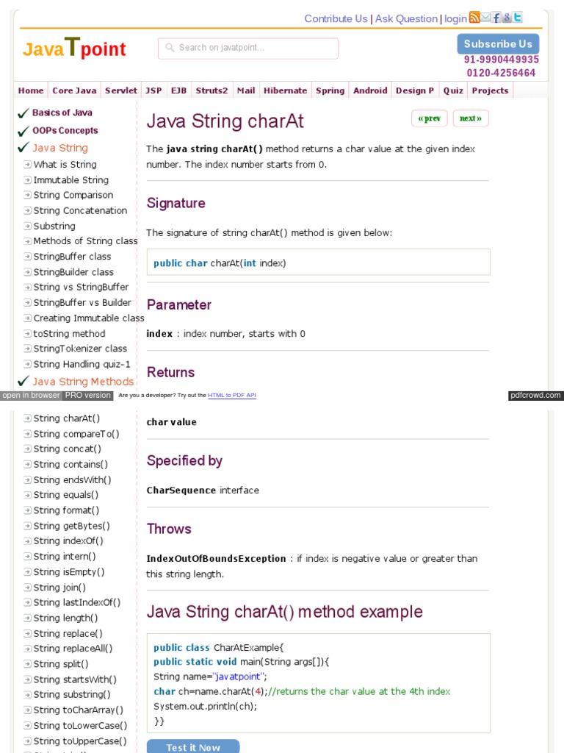Click the RSS feed icon
The image size is (564, 753).
[x=474, y=18]
